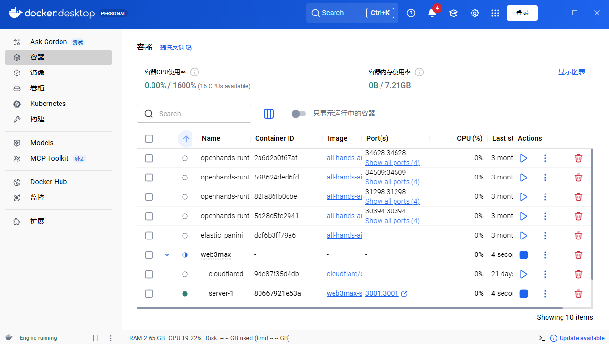This screenshot has height=344, width=609.
Task: Show all ports for 30394:30394 row
Action: click(x=393, y=221)
